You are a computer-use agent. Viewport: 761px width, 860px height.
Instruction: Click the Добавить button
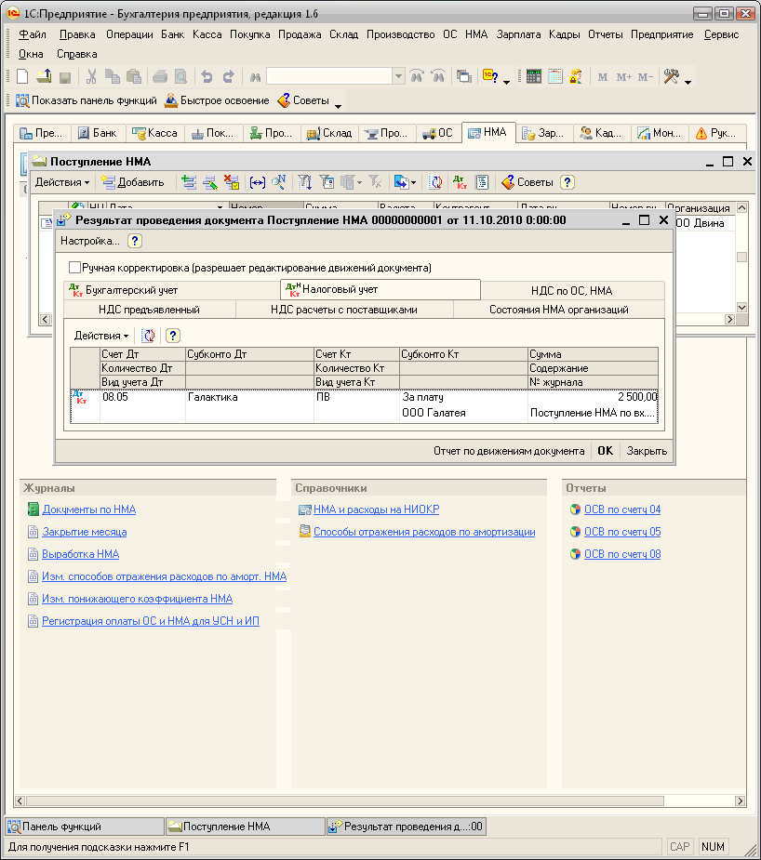(132, 182)
